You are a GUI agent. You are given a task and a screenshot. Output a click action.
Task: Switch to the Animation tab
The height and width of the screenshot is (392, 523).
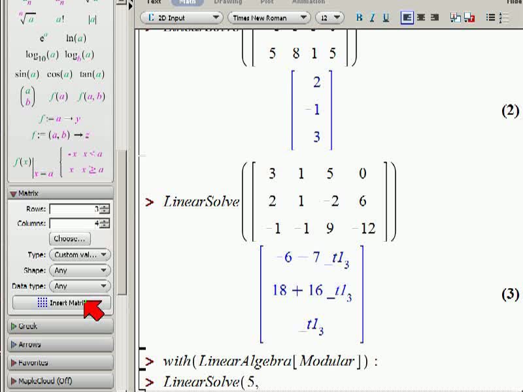(309, 2)
